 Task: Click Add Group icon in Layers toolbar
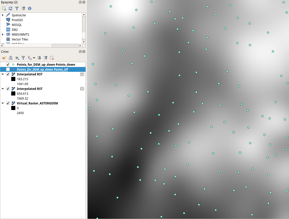pyautogui.click(x=10, y=58)
